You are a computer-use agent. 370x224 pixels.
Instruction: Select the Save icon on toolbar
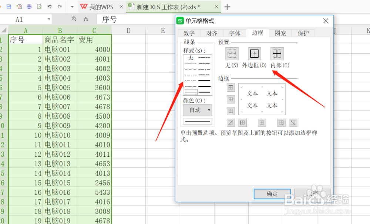[9, 6]
